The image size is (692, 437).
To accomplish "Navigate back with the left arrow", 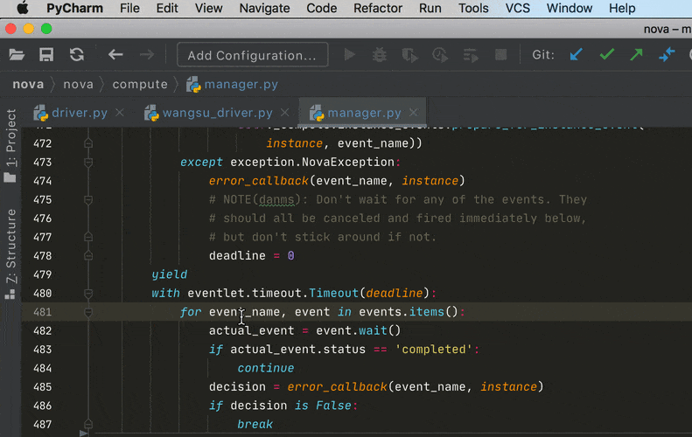I will pos(115,55).
